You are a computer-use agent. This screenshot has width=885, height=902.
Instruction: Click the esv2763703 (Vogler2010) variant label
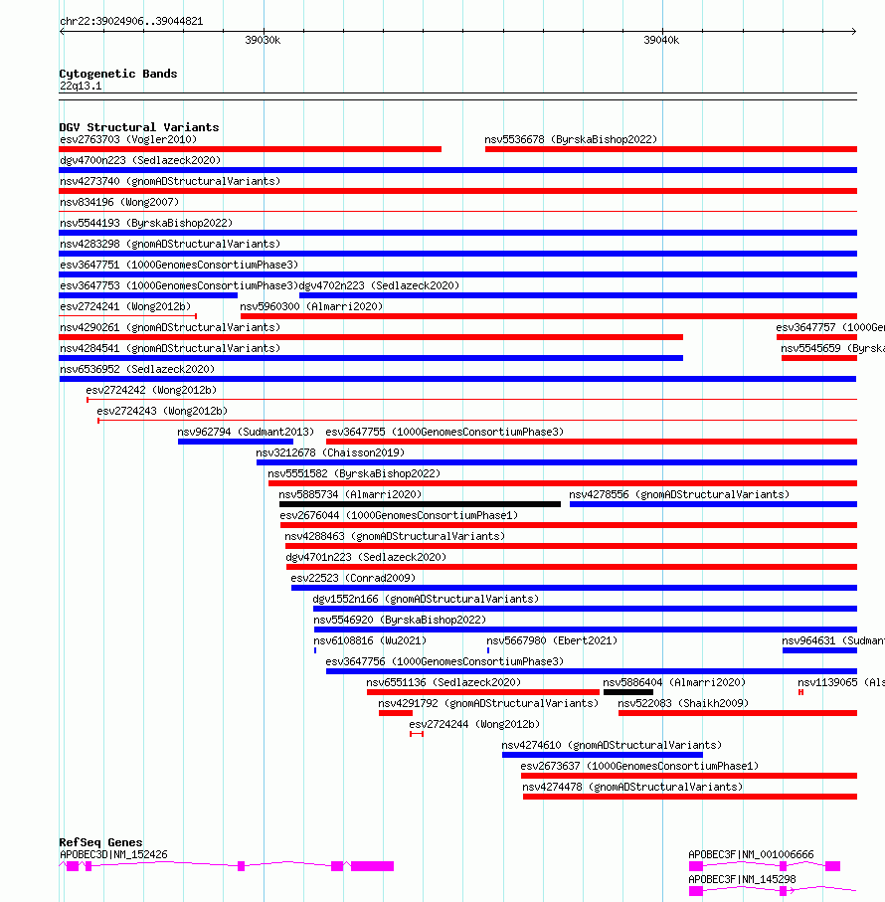128,139
